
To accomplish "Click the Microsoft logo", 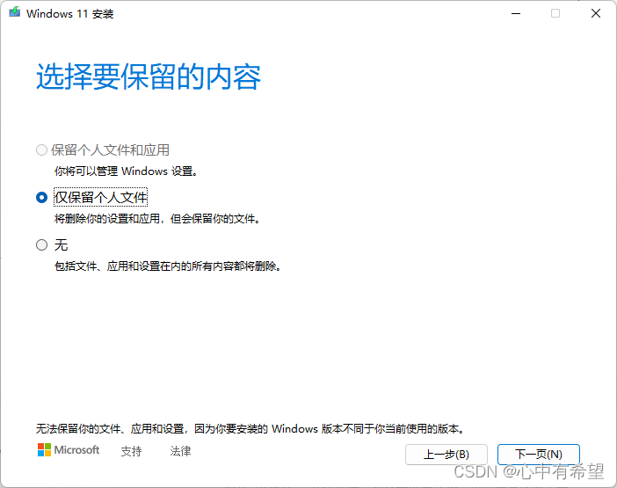I will coord(69,450).
